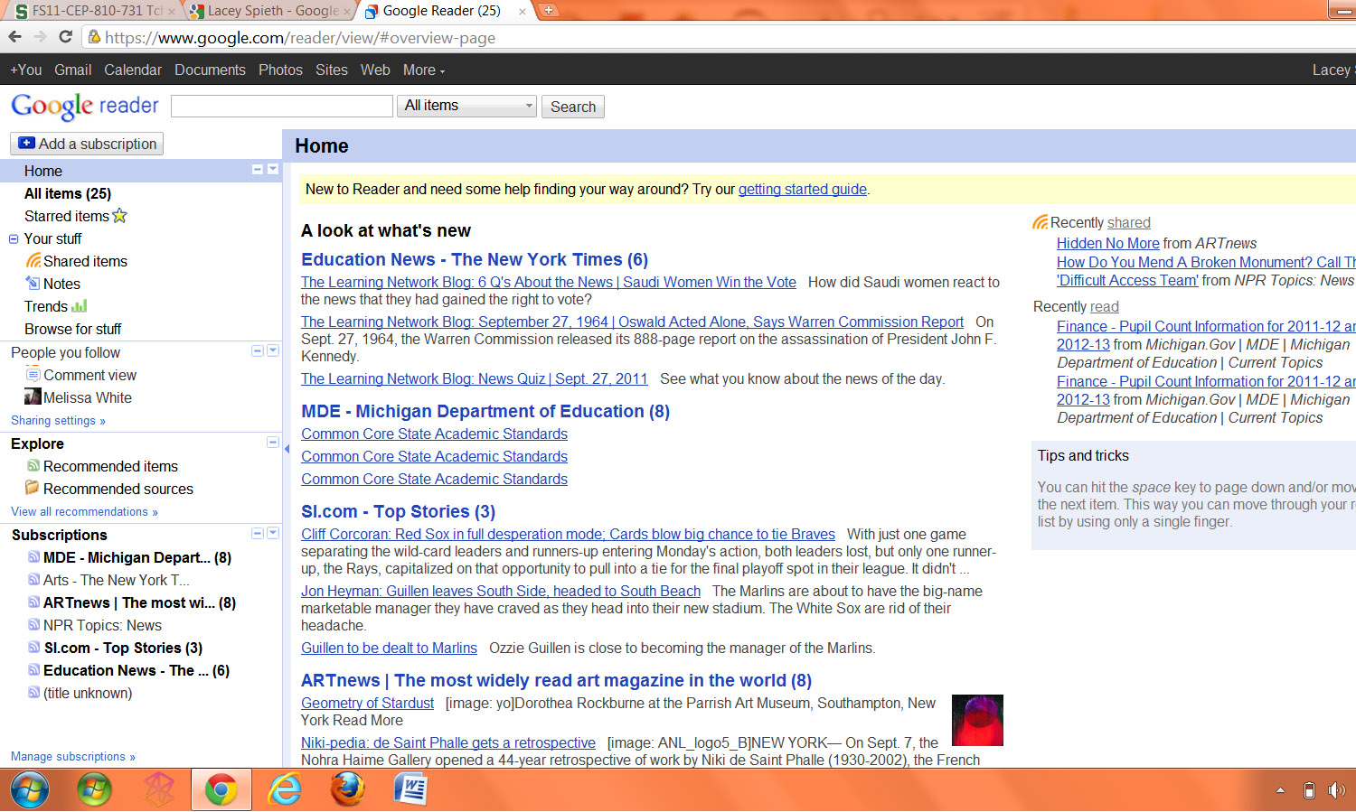Open the More menu in Google bar

423,70
